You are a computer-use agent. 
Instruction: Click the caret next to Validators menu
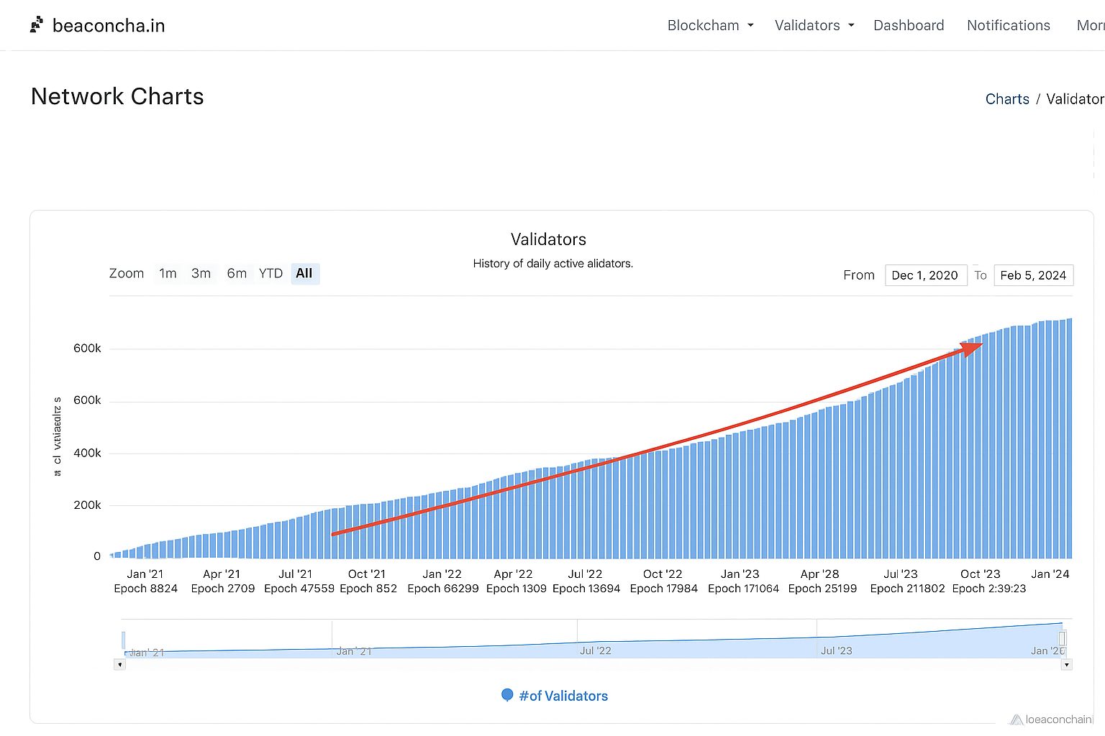pos(852,25)
